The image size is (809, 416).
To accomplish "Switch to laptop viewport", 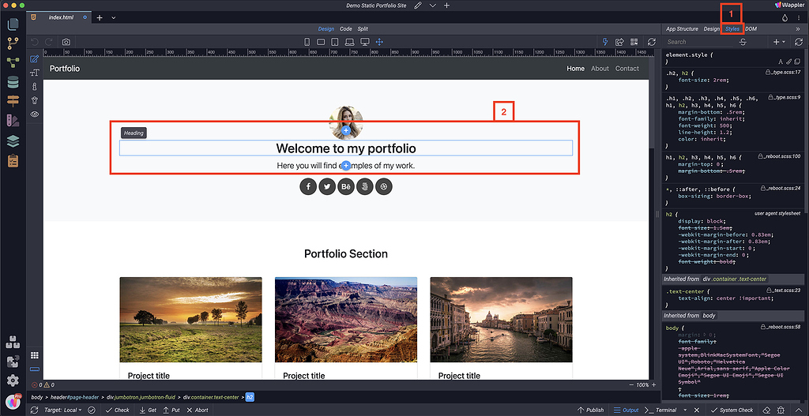I will pyautogui.click(x=349, y=42).
